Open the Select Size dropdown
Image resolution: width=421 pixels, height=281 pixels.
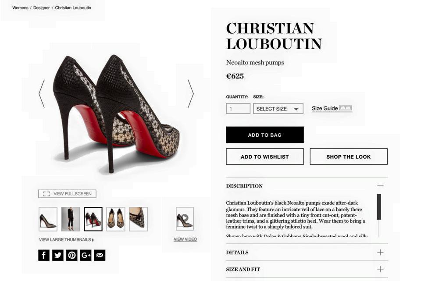tap(278, 109)
